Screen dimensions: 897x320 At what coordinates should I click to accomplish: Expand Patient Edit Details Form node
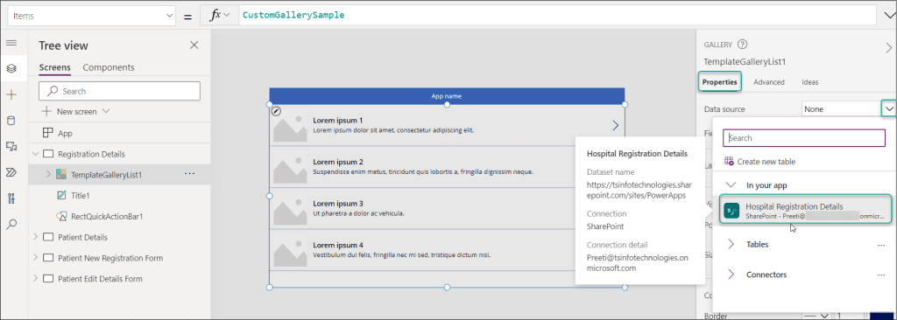tap(35, 278)
